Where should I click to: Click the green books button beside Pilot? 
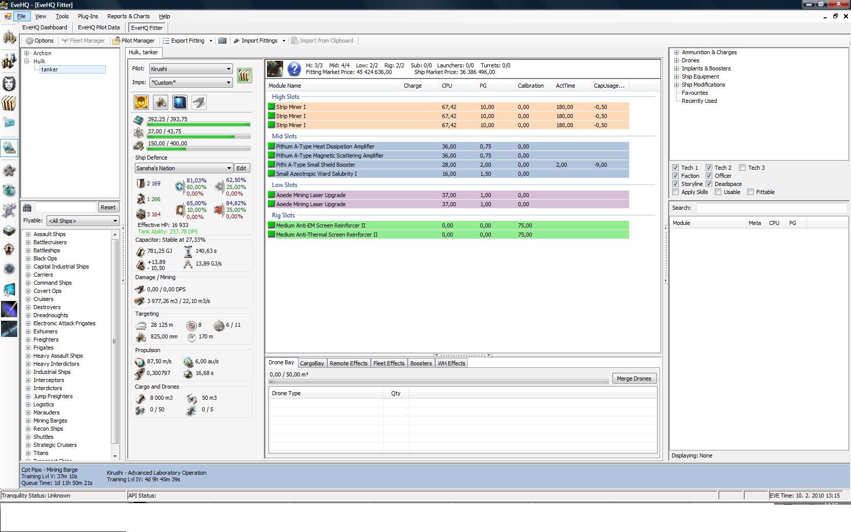pos(245,75)
